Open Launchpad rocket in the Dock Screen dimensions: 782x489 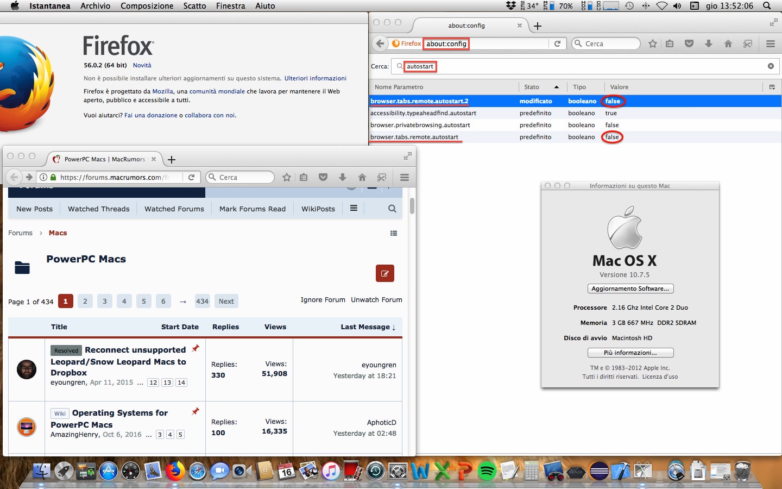click(x=64, y=471)
